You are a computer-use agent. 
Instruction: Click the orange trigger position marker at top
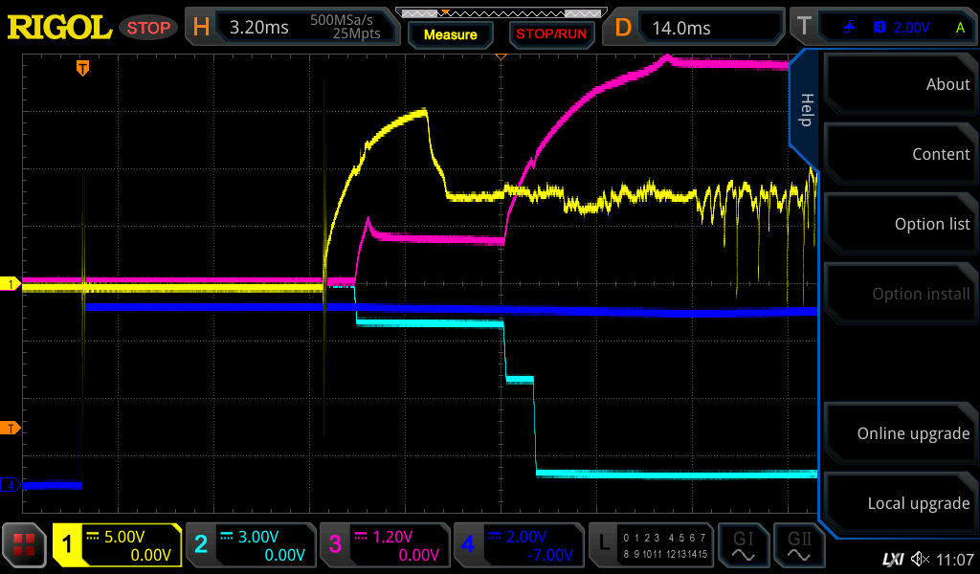click(83, 67)
